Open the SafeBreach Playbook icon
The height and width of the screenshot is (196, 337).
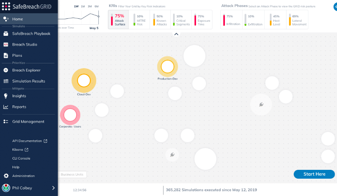coord(6,34)
